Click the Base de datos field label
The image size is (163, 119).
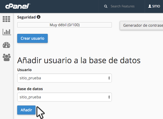pyautogui.click(x=30, y=89)
